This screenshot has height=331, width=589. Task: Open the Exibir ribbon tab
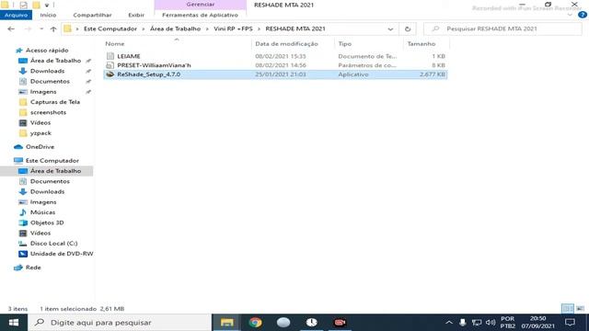click(136, 15)
